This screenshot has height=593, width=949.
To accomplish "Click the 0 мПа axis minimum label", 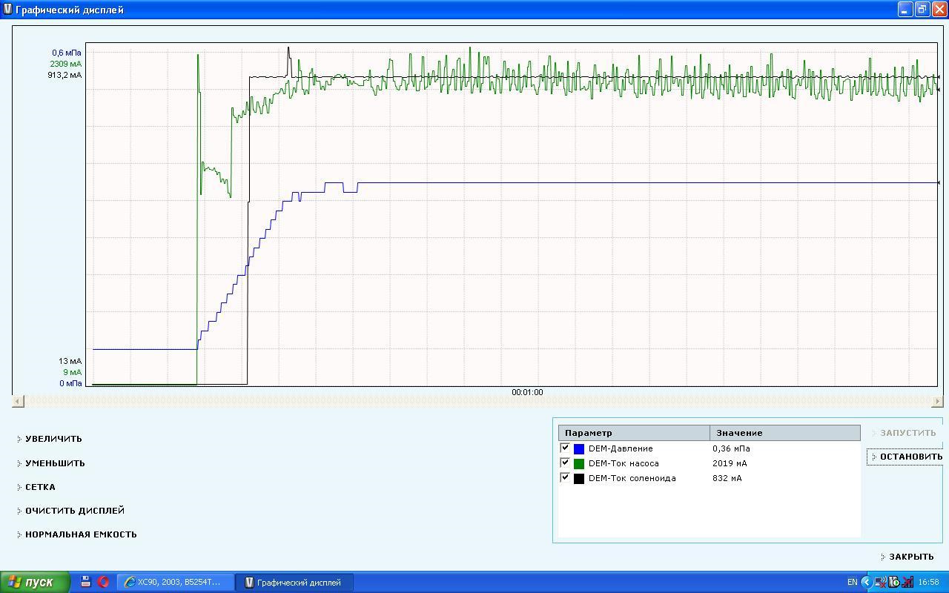I will click(70, 383).
